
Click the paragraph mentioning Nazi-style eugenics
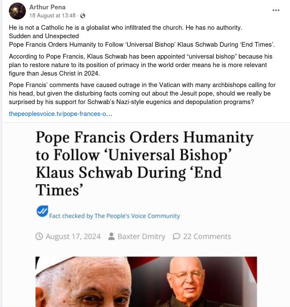click(x=142, y=93)
